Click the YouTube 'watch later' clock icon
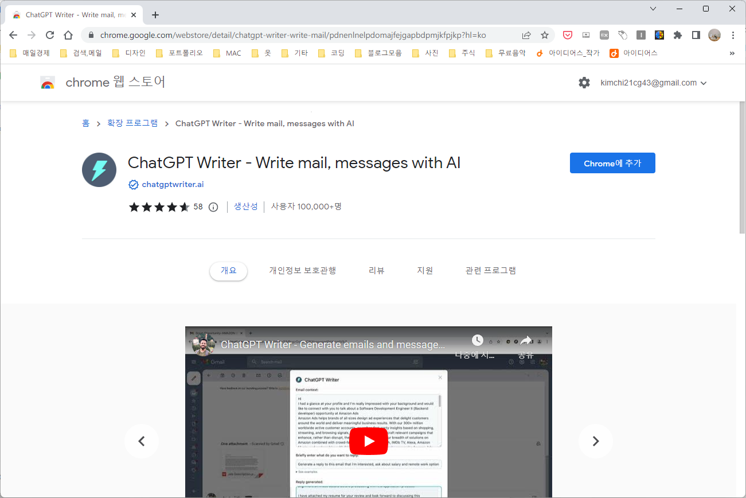 (477, 340)
